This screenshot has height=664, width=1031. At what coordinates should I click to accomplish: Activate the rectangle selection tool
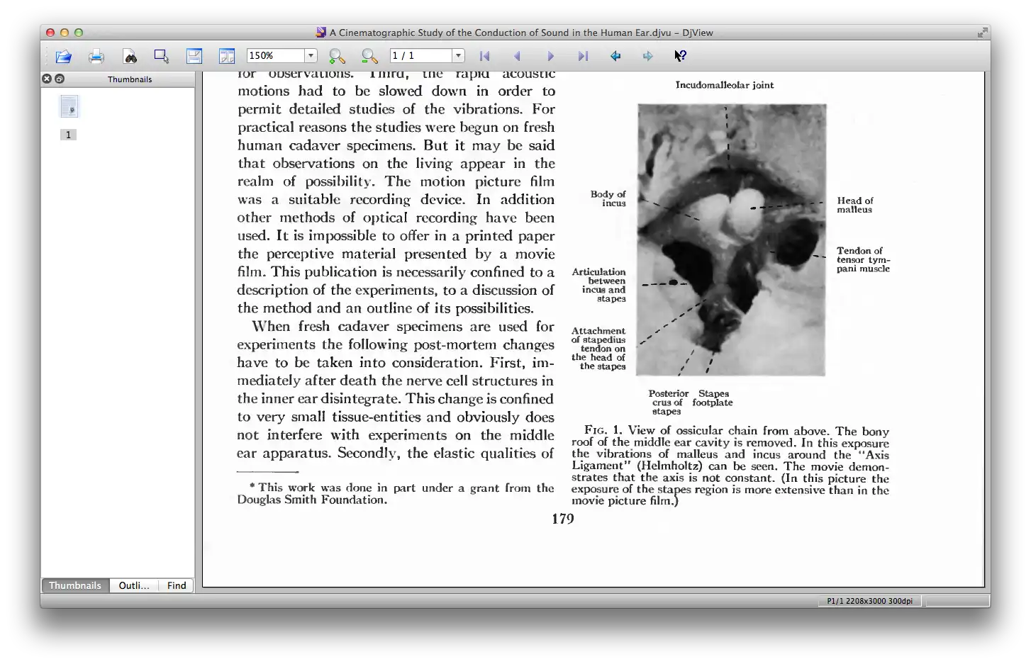(x=162, y=56)
